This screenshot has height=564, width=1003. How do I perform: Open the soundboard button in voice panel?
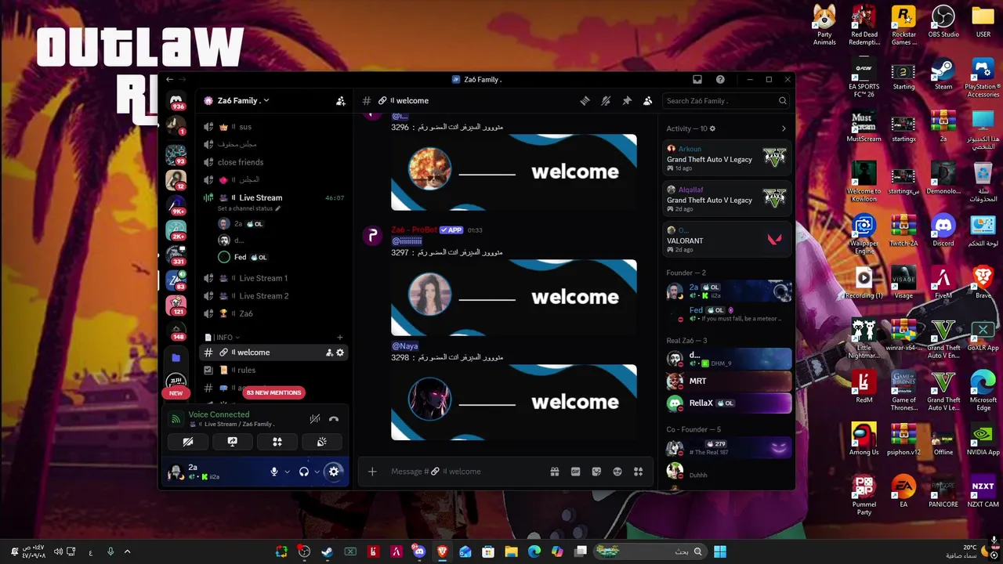point(321,442)
